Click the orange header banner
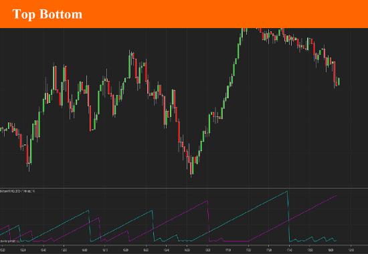This screenshot has height=254, width=368. click(x=184, y=14)
